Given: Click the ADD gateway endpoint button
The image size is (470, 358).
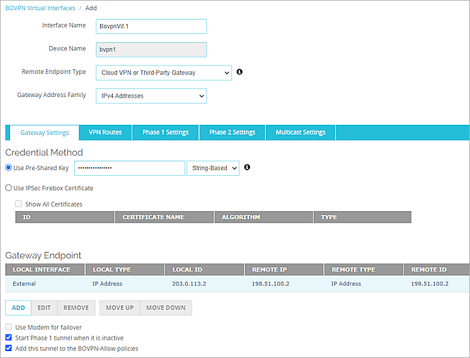Looking at the screenshot, I should pyautogui.click(x=18, y=308).
